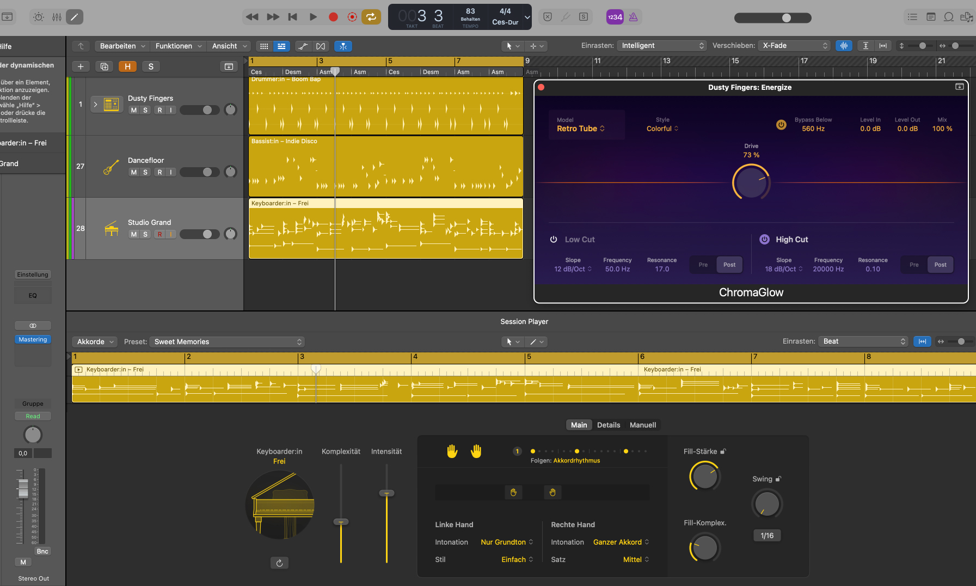
Task: Switch to the Details tab
Action: [x=609, y=425]
